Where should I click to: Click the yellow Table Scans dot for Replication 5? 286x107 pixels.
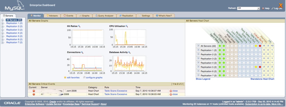[x=256, y=67]
